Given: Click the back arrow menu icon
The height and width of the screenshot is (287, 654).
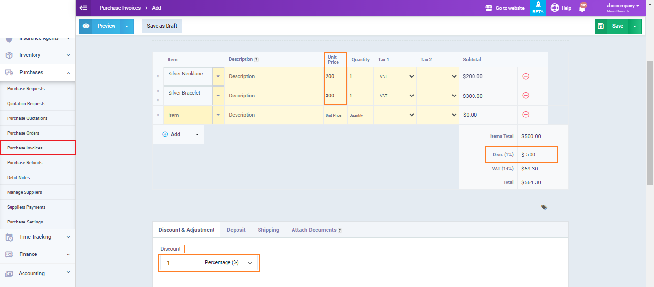Looking at the screenshot, I should [84, 8].
